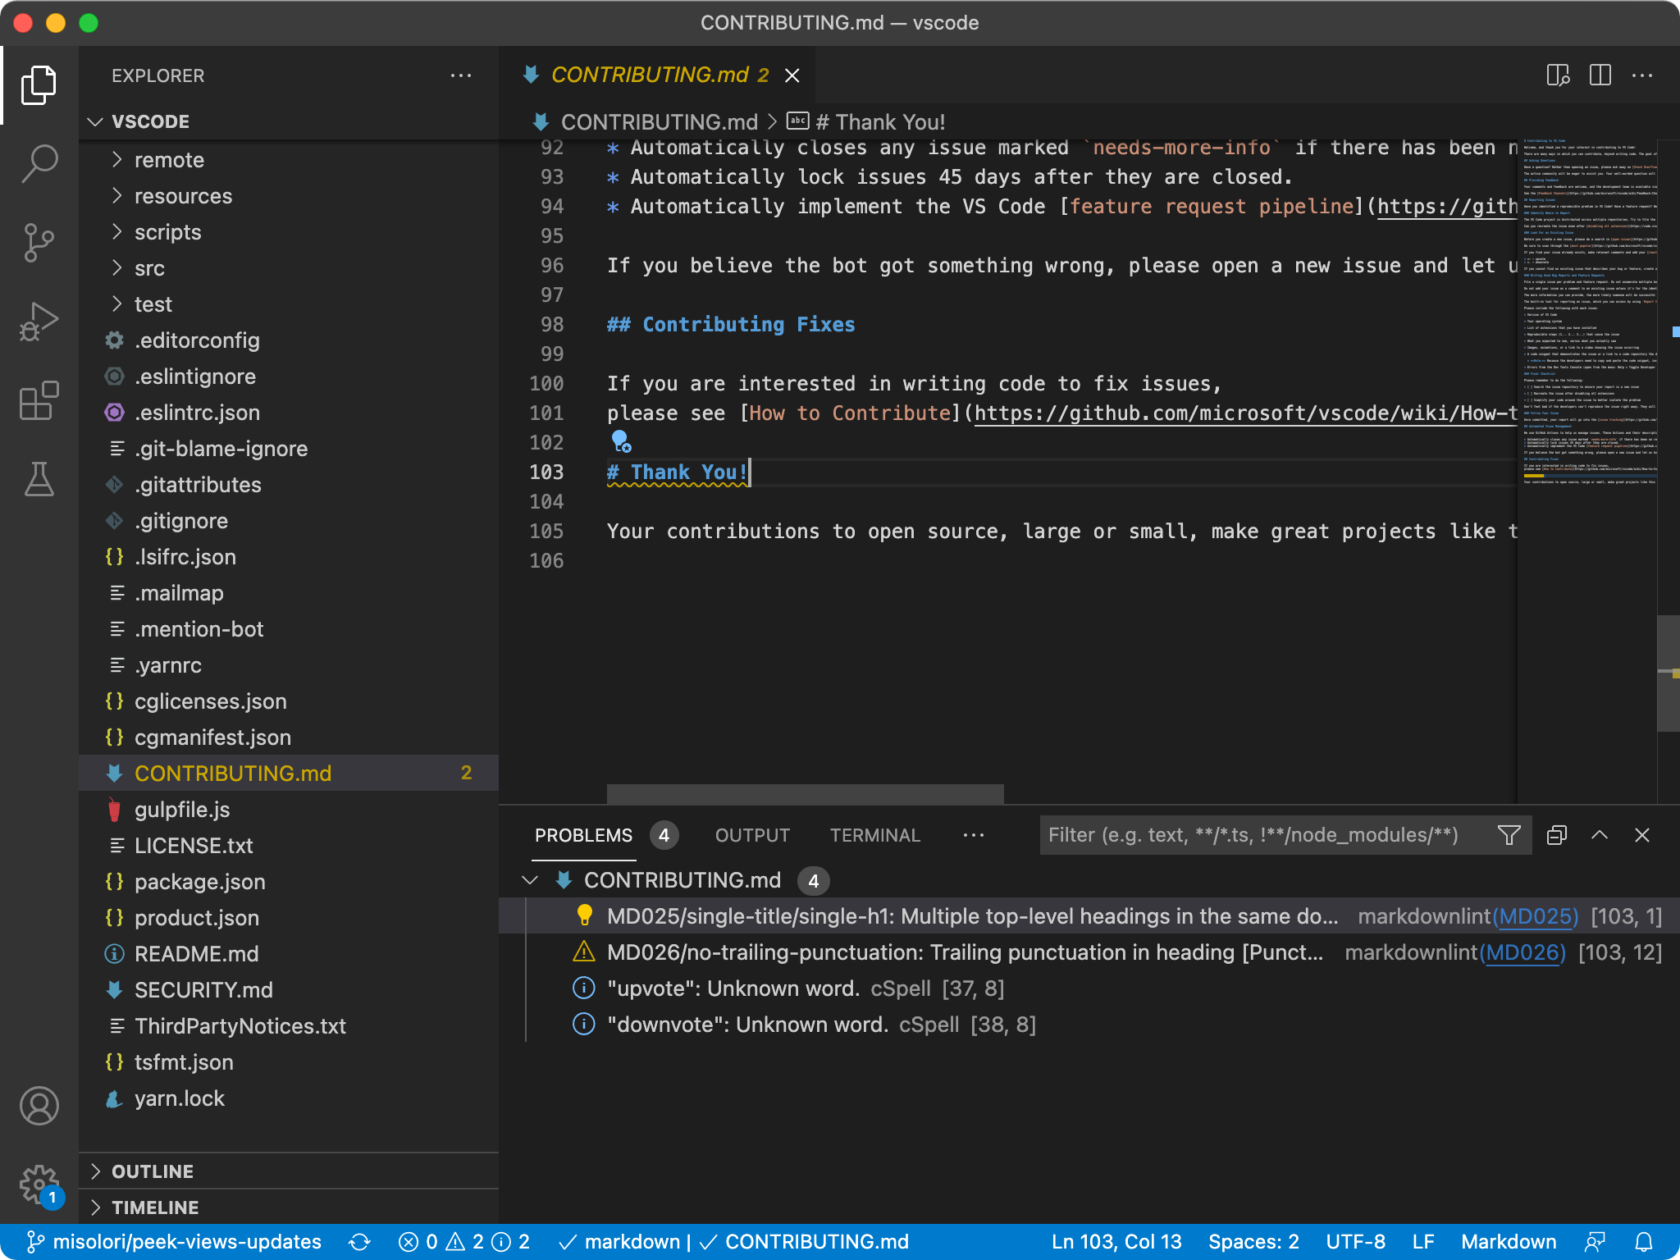
Task: Open the Testing view in the sidebar
Action: (39, 480)
